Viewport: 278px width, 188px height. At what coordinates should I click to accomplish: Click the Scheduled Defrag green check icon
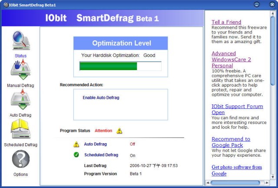click(76, 155)
